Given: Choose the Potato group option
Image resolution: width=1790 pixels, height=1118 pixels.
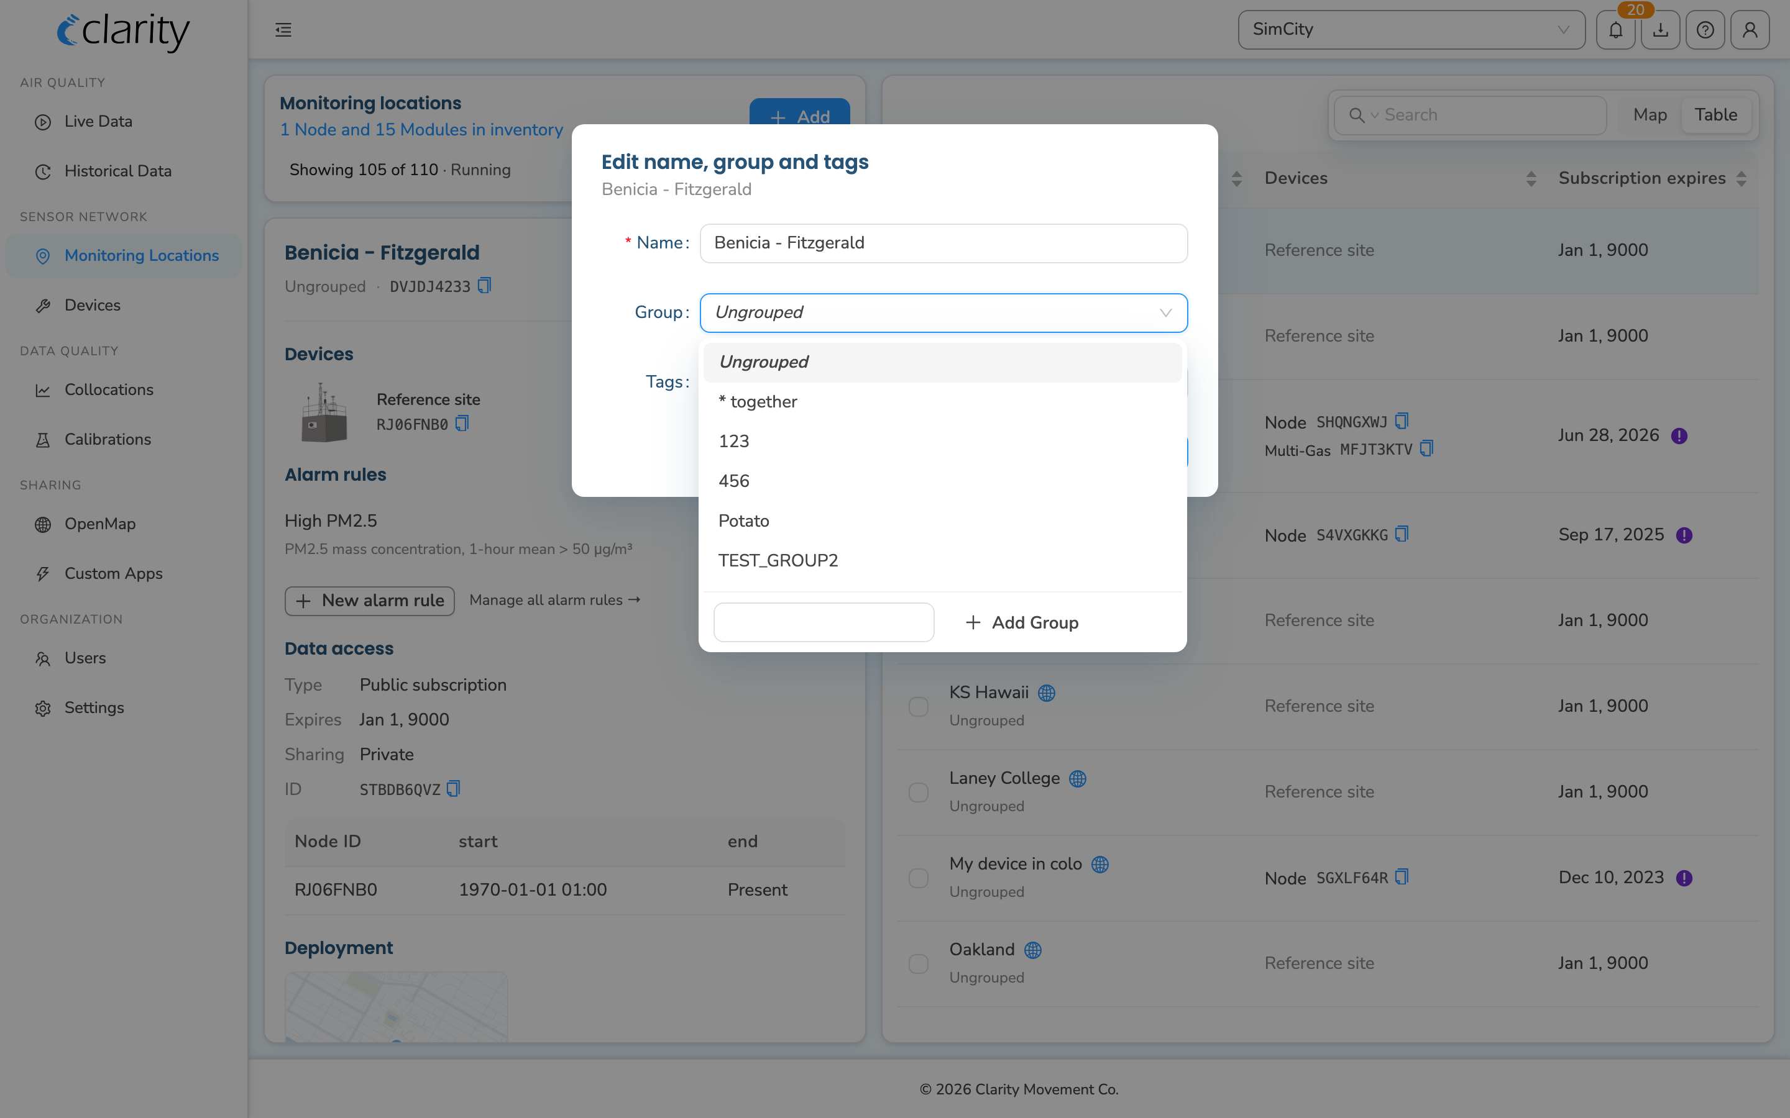Looking at the screenshot, I should click(942, 521).
